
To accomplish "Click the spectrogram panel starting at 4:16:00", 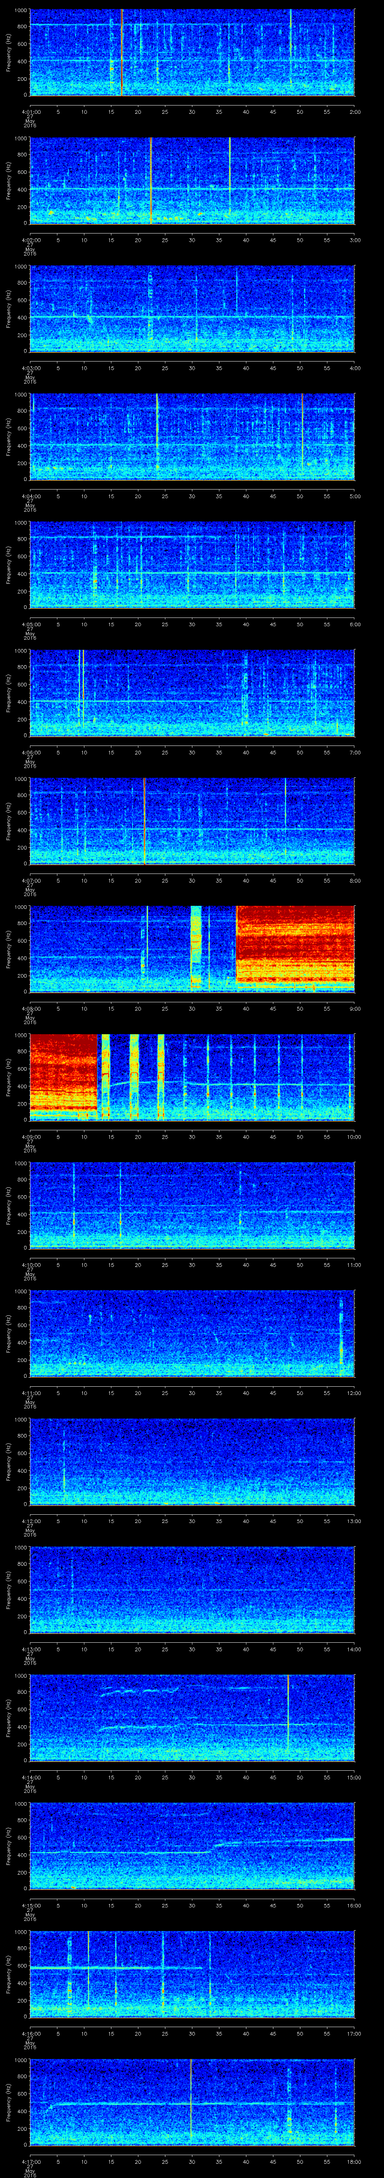I will click(x=192, y=1974).
